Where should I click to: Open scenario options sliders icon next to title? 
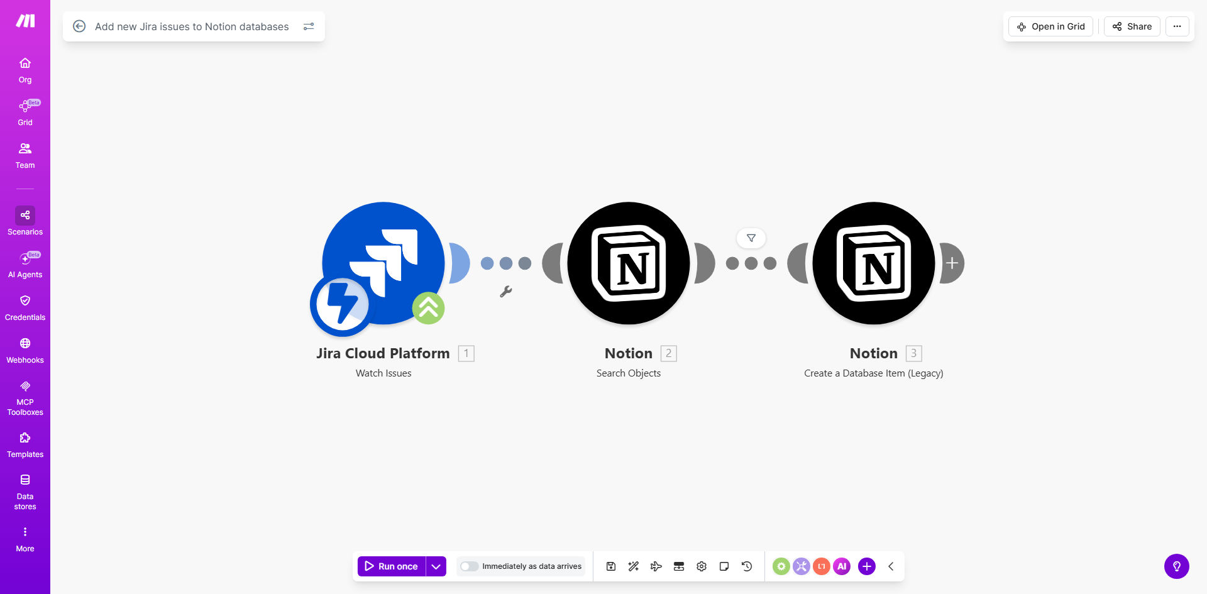pos(309,26)
